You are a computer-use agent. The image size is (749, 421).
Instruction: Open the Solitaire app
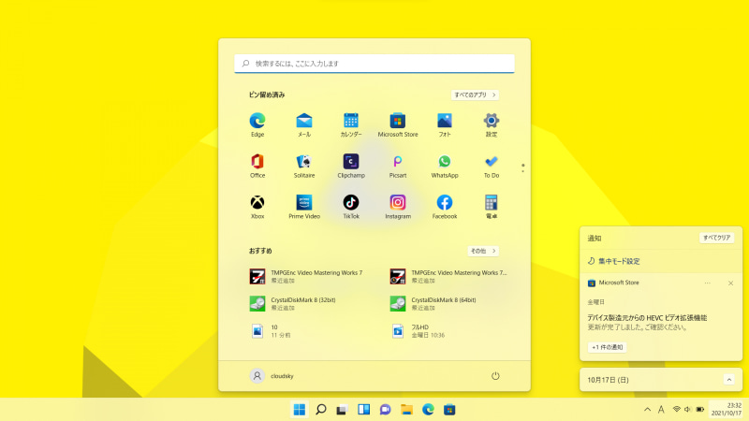303,167
